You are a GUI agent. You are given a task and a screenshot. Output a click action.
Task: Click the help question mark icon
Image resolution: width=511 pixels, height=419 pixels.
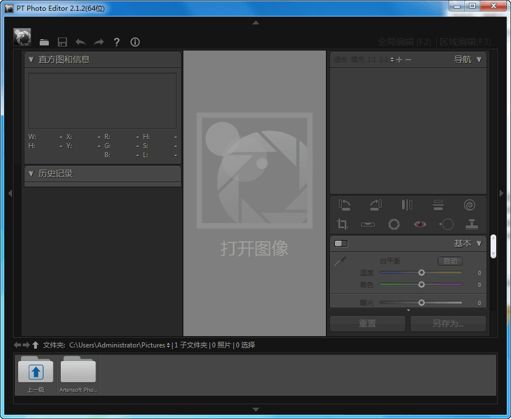tap(116, 42)
